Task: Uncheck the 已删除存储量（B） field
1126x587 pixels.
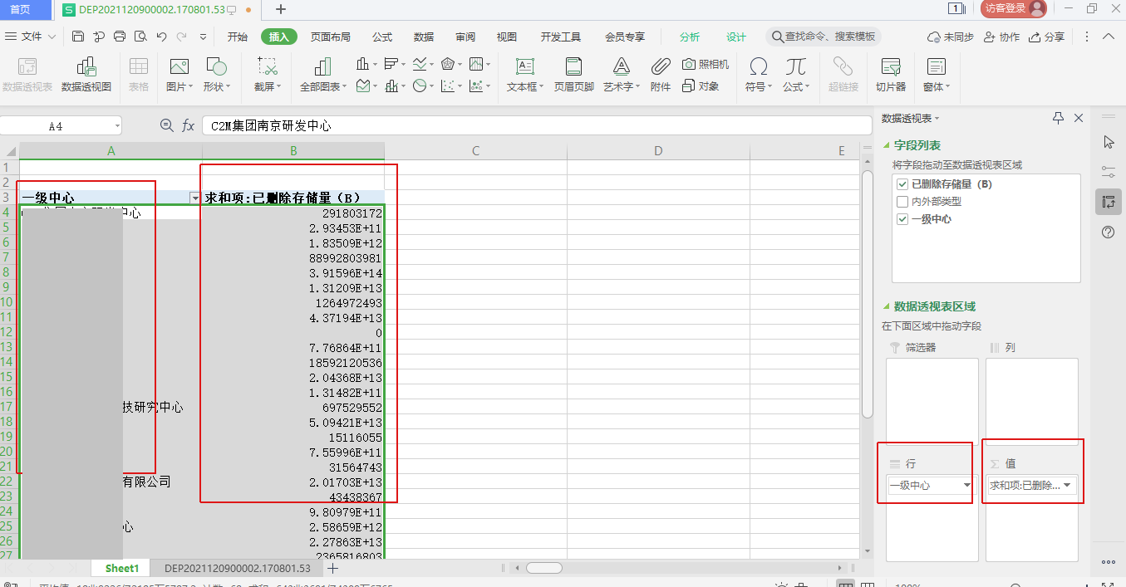Action: click(x=902, y=184)
